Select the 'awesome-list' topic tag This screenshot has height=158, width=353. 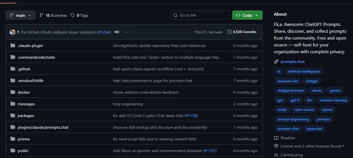(287, 81)
